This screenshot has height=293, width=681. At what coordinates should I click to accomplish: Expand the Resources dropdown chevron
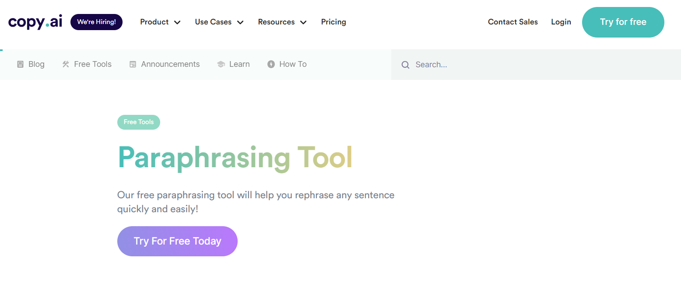pyautogui.click(x=303, y=22)
